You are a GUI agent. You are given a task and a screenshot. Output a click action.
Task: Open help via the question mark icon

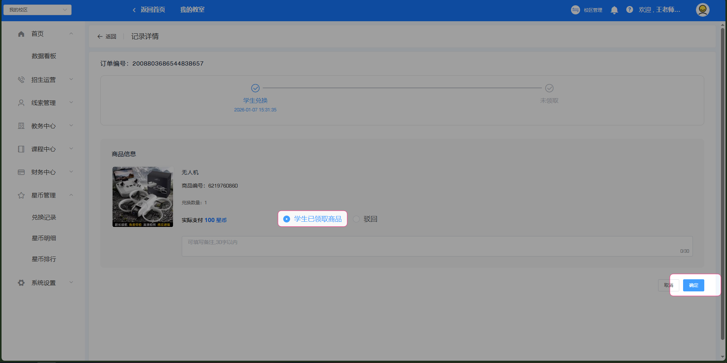(x=629, y=9)
